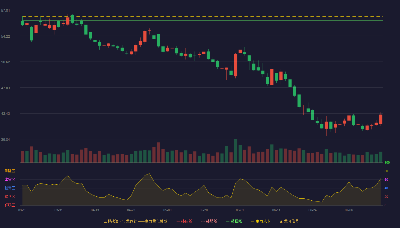This screenshot has height=228, width=400.
Task: Toggle the 强压线 legend entry
Action: click(x=184, y=221)
